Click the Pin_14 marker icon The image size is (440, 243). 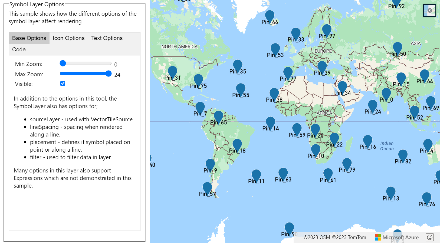270,123
